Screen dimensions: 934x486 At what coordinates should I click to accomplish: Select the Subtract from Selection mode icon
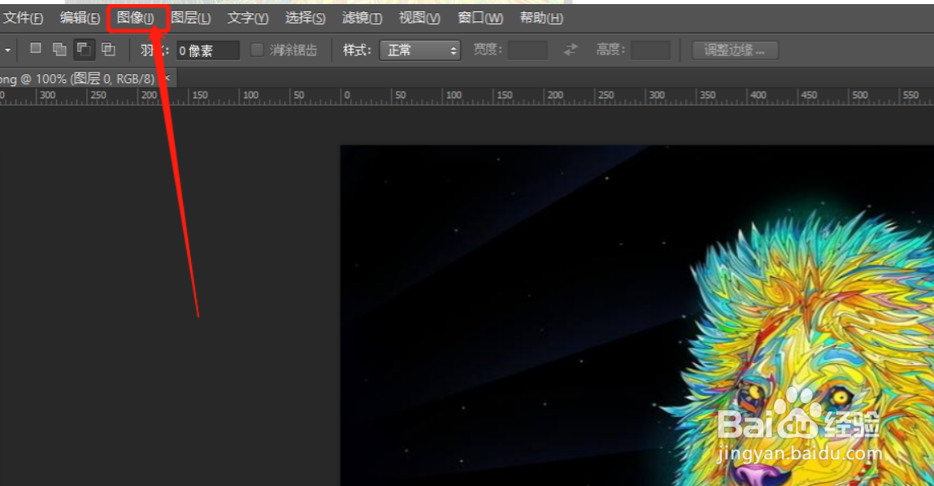point(84,50)
